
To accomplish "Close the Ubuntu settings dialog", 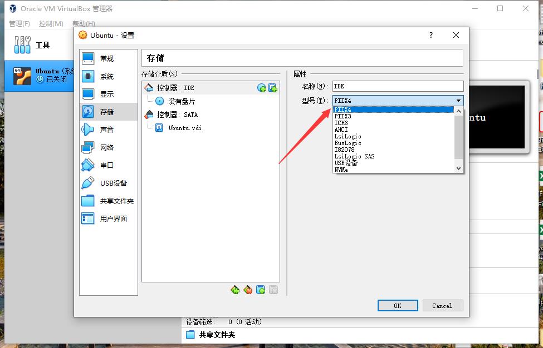I will (456, 35).
